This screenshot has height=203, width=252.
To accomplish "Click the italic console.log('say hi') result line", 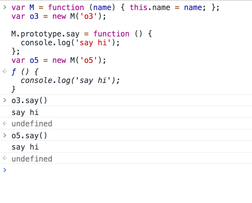I will pyautogui.click(x=70, y=80).
